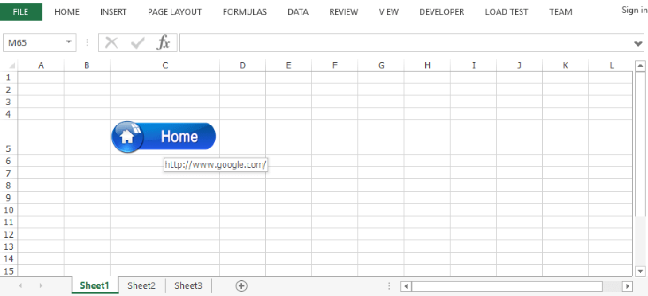This screenshot has width=648, height=296.
Task: Open the DEVELOPER ribbon tab
Action: click(442, 12)
